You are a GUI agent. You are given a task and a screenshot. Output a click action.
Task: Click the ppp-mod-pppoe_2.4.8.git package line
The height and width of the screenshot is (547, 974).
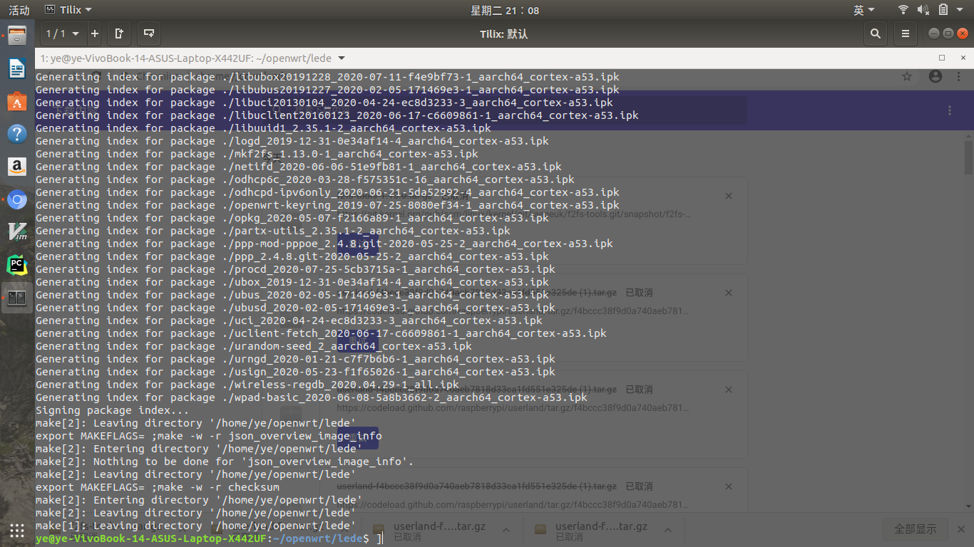coord(324,244)
